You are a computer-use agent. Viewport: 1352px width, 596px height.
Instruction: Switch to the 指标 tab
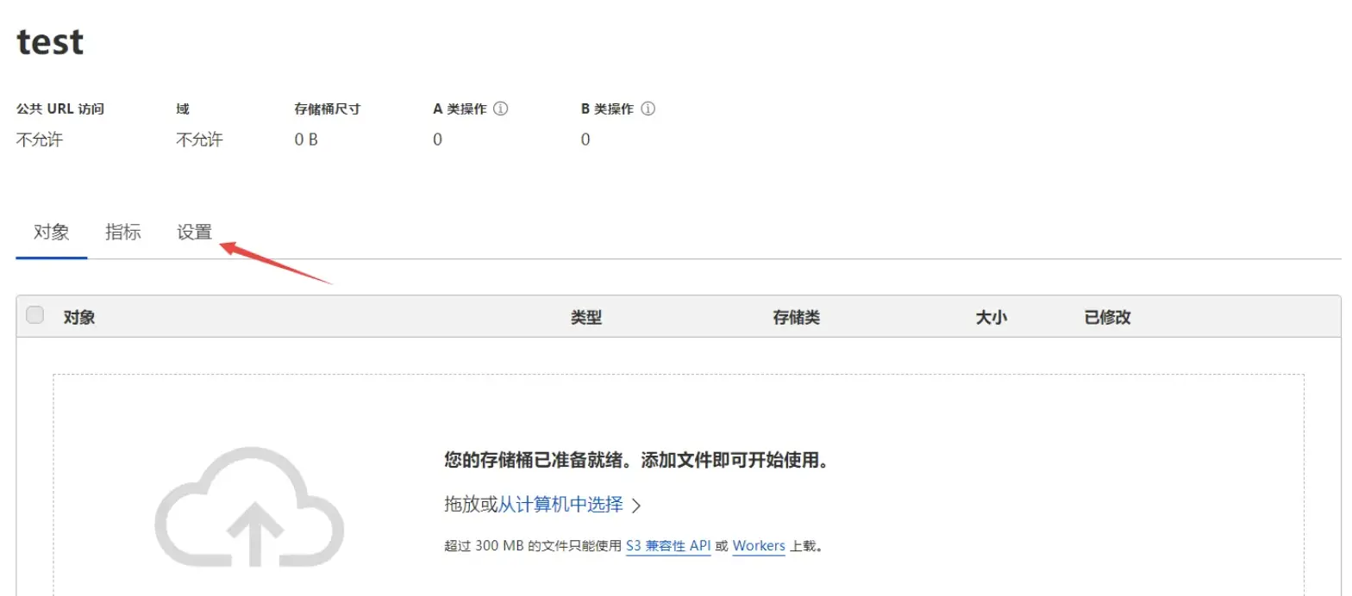pyautogui.click(x=122, y=233)
